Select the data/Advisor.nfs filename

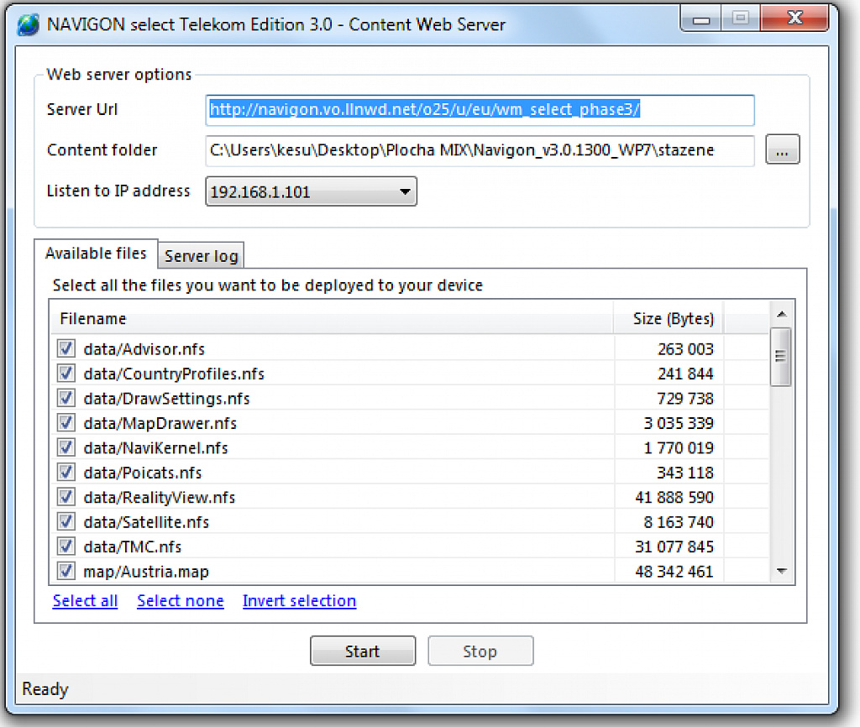[x=144, y=349]
